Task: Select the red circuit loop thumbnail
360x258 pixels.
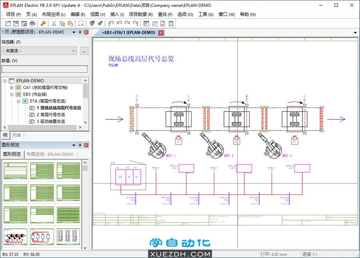Action: tap(42, 237)
